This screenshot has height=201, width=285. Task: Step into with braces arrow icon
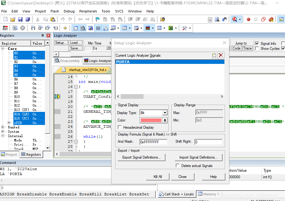coord(33,28)
